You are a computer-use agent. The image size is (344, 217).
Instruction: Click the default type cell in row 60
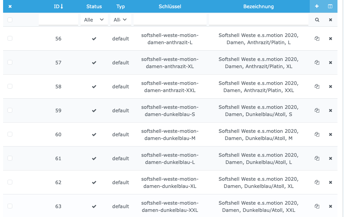click(121, 135)
